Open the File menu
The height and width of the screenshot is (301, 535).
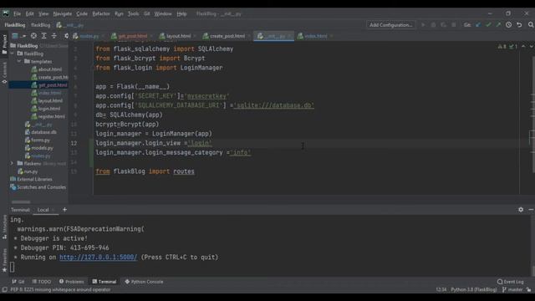point(17,13)
